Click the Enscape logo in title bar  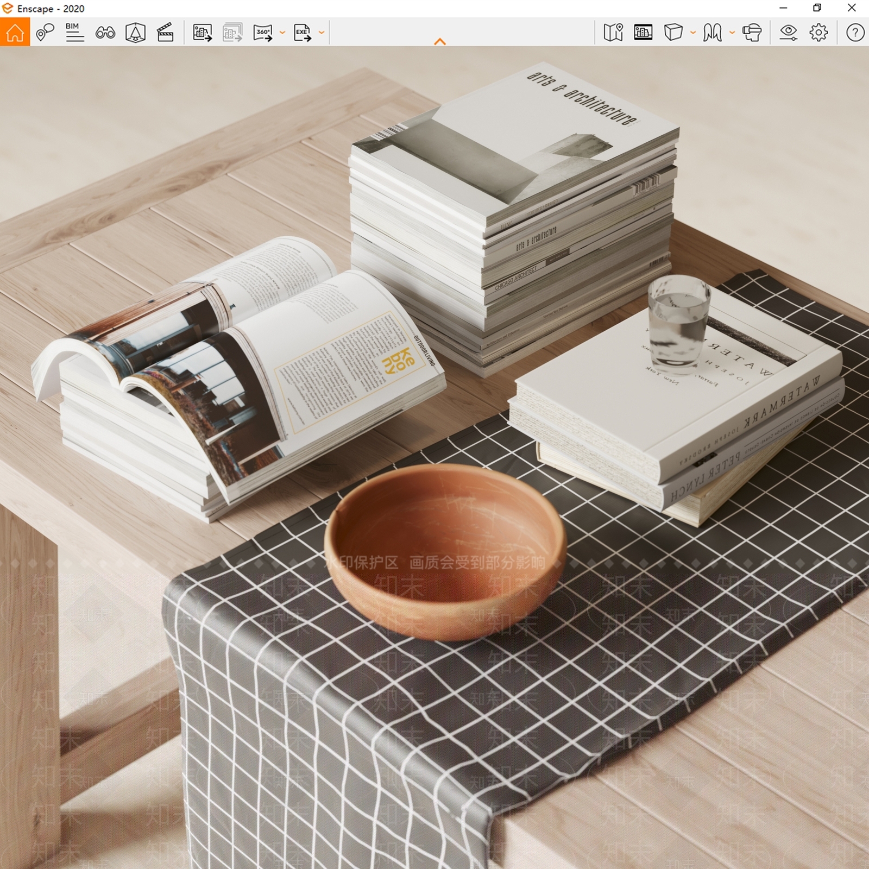[8, 8]
